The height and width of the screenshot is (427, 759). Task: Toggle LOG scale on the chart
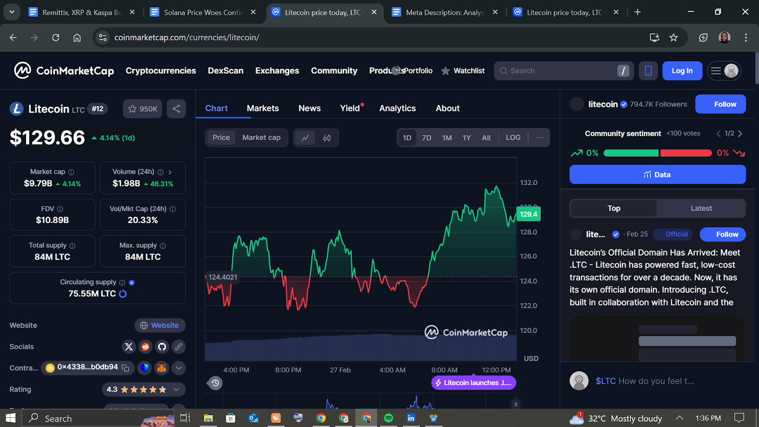[x=513, y=138]
